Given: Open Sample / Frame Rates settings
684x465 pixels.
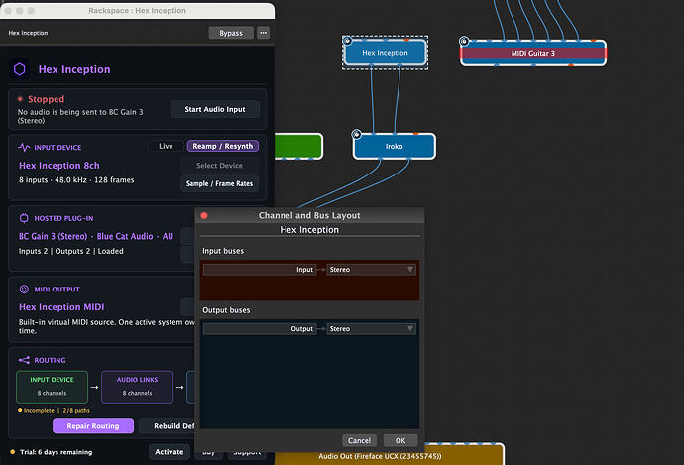Looking at the screenshot, I should [219, 183].
